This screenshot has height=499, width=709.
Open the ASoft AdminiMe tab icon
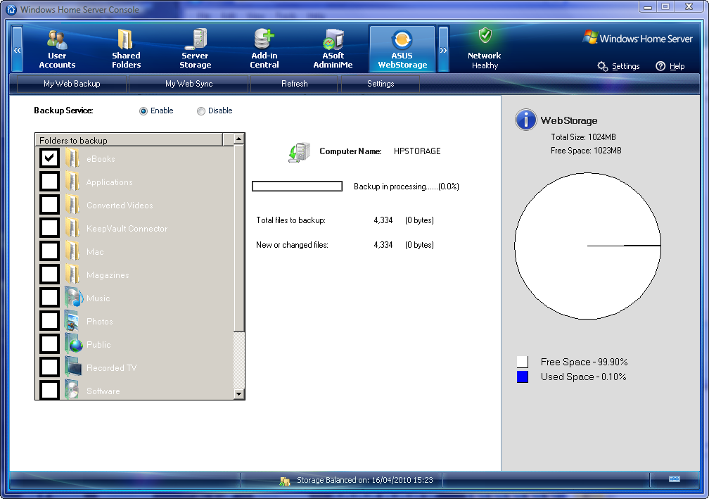click(x=333, y=39)
